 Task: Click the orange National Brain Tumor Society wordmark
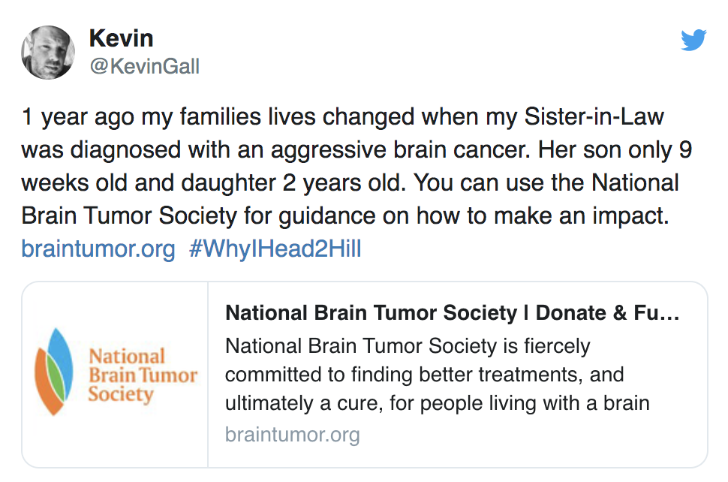coord(143,375)
